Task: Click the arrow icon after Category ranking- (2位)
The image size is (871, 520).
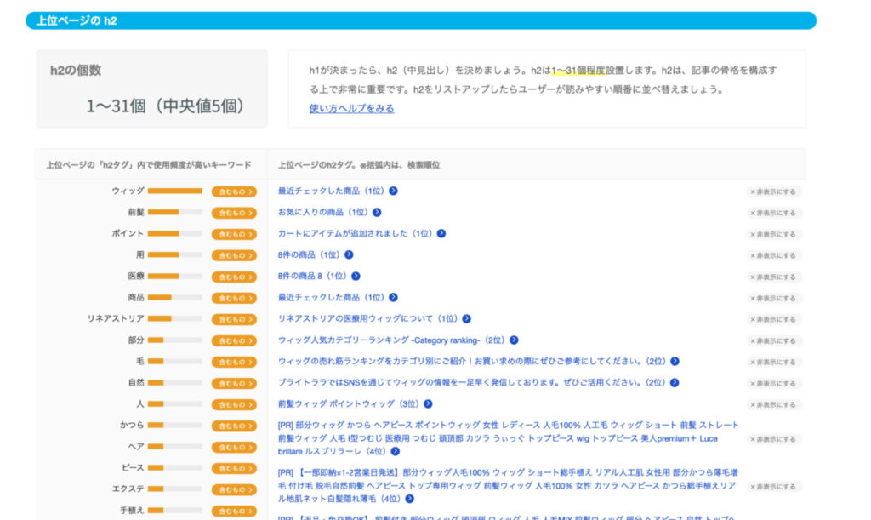Action: (x=514, y=340)
